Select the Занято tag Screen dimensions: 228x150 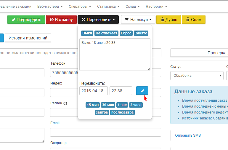coord(141,33)
